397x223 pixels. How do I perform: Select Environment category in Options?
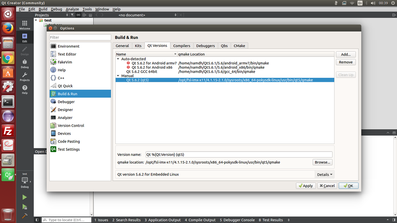click(80, 46)
